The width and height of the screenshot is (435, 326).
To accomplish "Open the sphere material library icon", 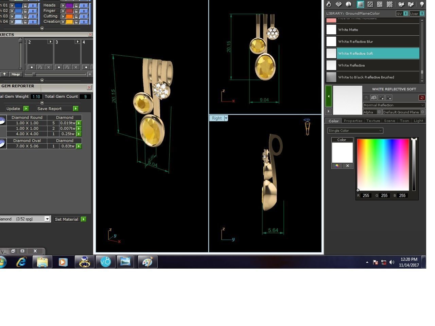I will click(x=348, y=4).
